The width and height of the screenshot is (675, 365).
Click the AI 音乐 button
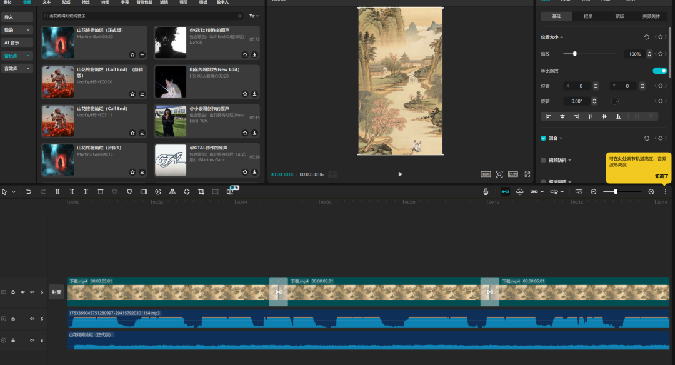coord(17,42)
